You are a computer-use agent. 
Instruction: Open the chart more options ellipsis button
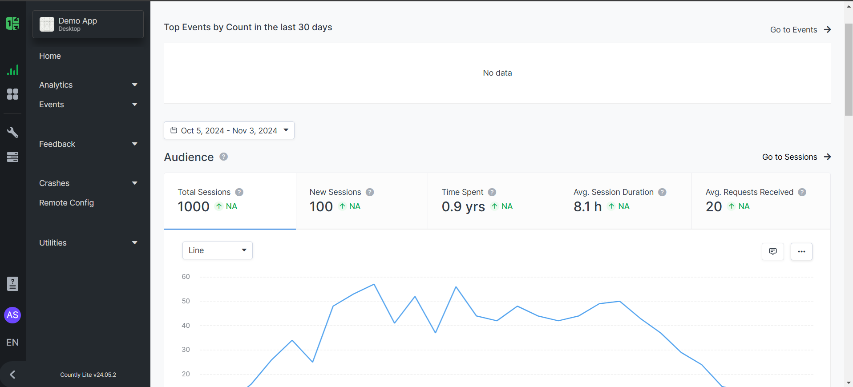[x=801, y=251]
